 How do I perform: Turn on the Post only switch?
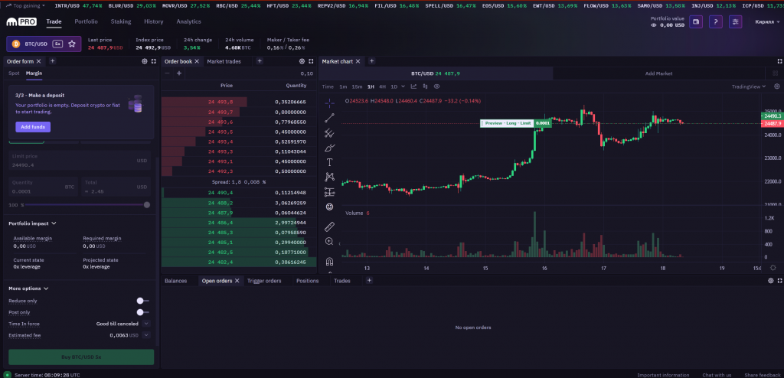[x=141, y=312]
